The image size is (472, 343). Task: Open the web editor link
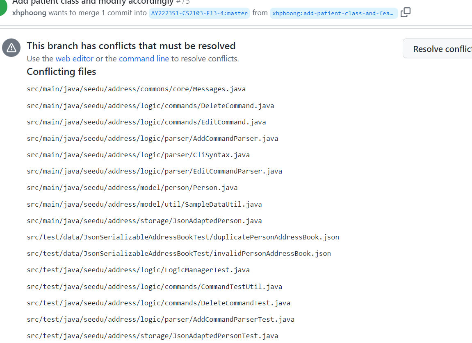[74, 59]
